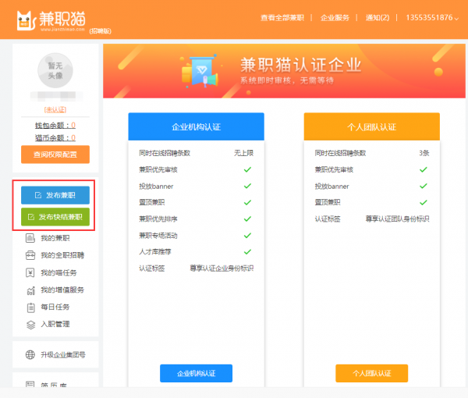
Task: Click 每日任务 clipboard icon
Action: 30,307
